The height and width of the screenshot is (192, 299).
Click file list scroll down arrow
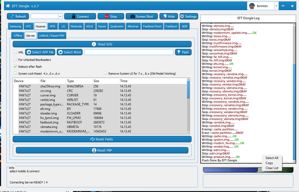(188, 133)
